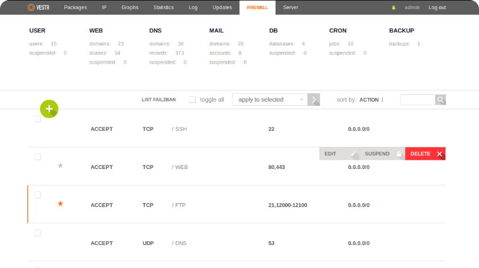Click the Vesta logo
This screenshot has width=479, height=268.
(38, 7)
